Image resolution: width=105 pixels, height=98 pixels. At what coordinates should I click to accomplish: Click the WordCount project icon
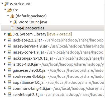[x=7, y=4]
